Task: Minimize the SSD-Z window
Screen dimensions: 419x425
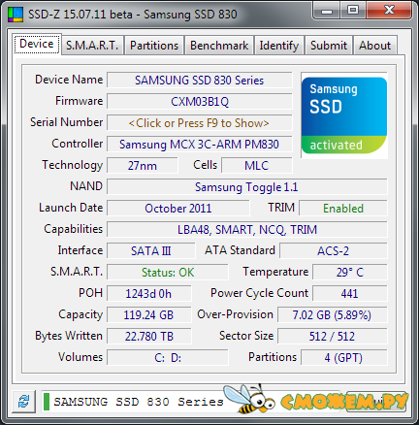Action: (x=327, y=11)
